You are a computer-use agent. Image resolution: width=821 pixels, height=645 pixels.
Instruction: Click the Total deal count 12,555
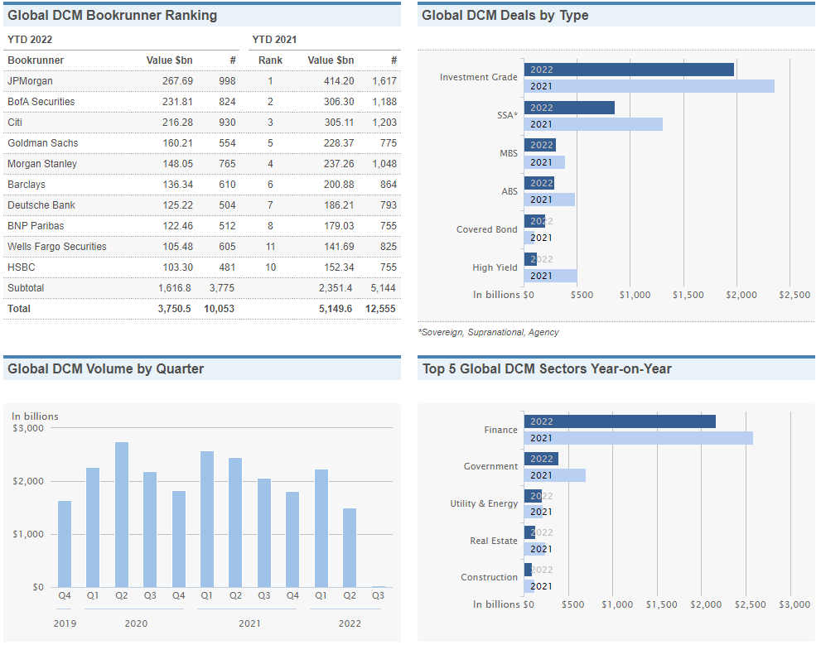pyautogui.click(x=380, y=309)
